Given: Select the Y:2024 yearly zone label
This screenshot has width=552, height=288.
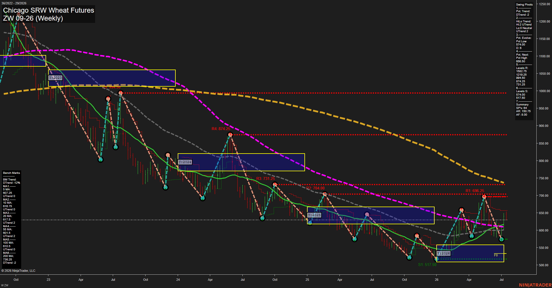Looking at the screenshot, I should (185, 162).
